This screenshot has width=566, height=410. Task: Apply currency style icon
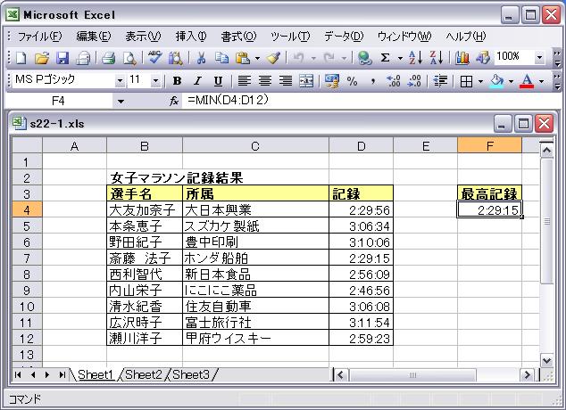click(332, 81)
